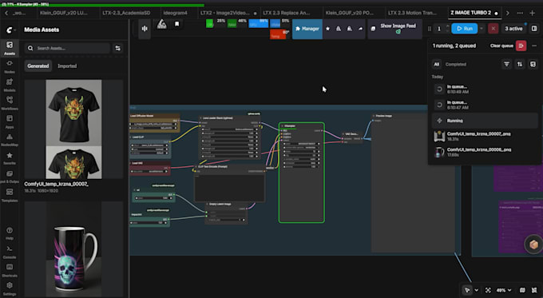This screenshot has width=543, height=298.
Task: Switch to the Imported assets tab
Action: coord(67,66)
